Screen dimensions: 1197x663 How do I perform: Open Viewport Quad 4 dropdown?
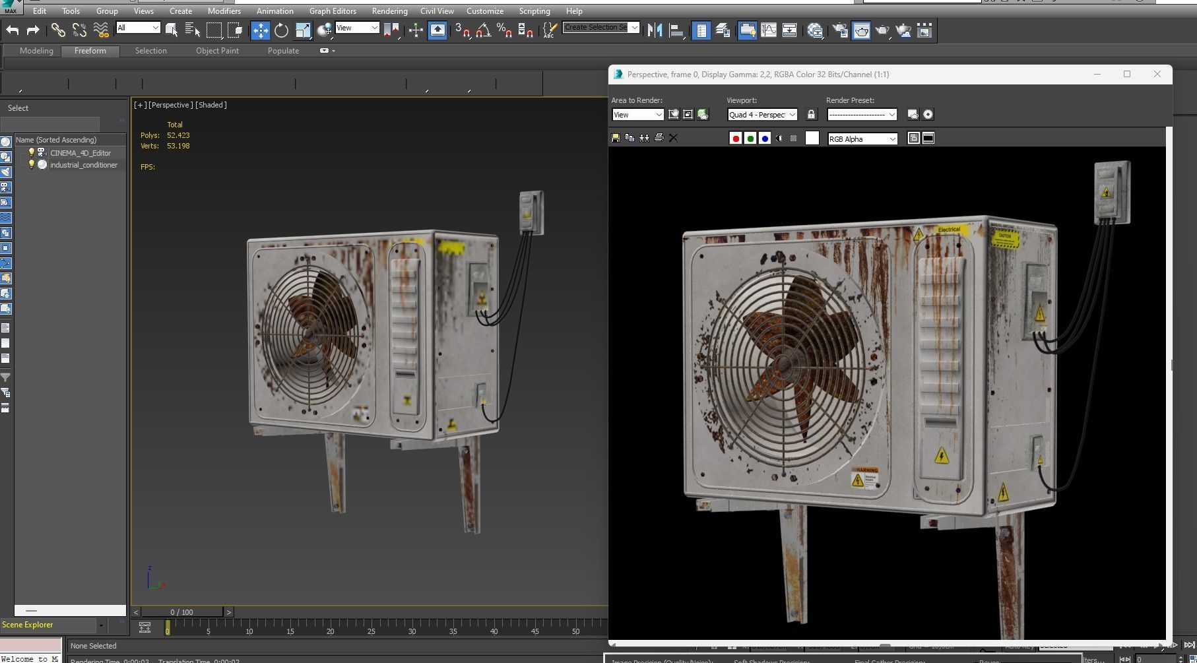762,115
